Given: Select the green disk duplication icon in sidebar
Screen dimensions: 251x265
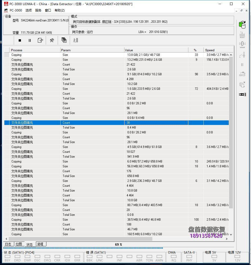Looking at the screenshot, I should point(242,25).
